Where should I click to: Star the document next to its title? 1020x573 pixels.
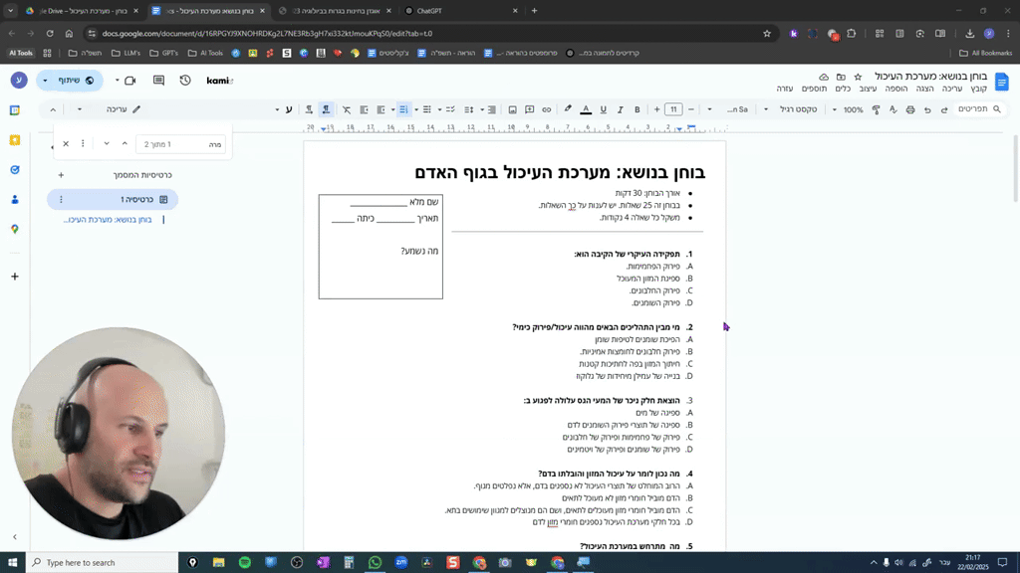pyautogui.click(x=858, y=78)
